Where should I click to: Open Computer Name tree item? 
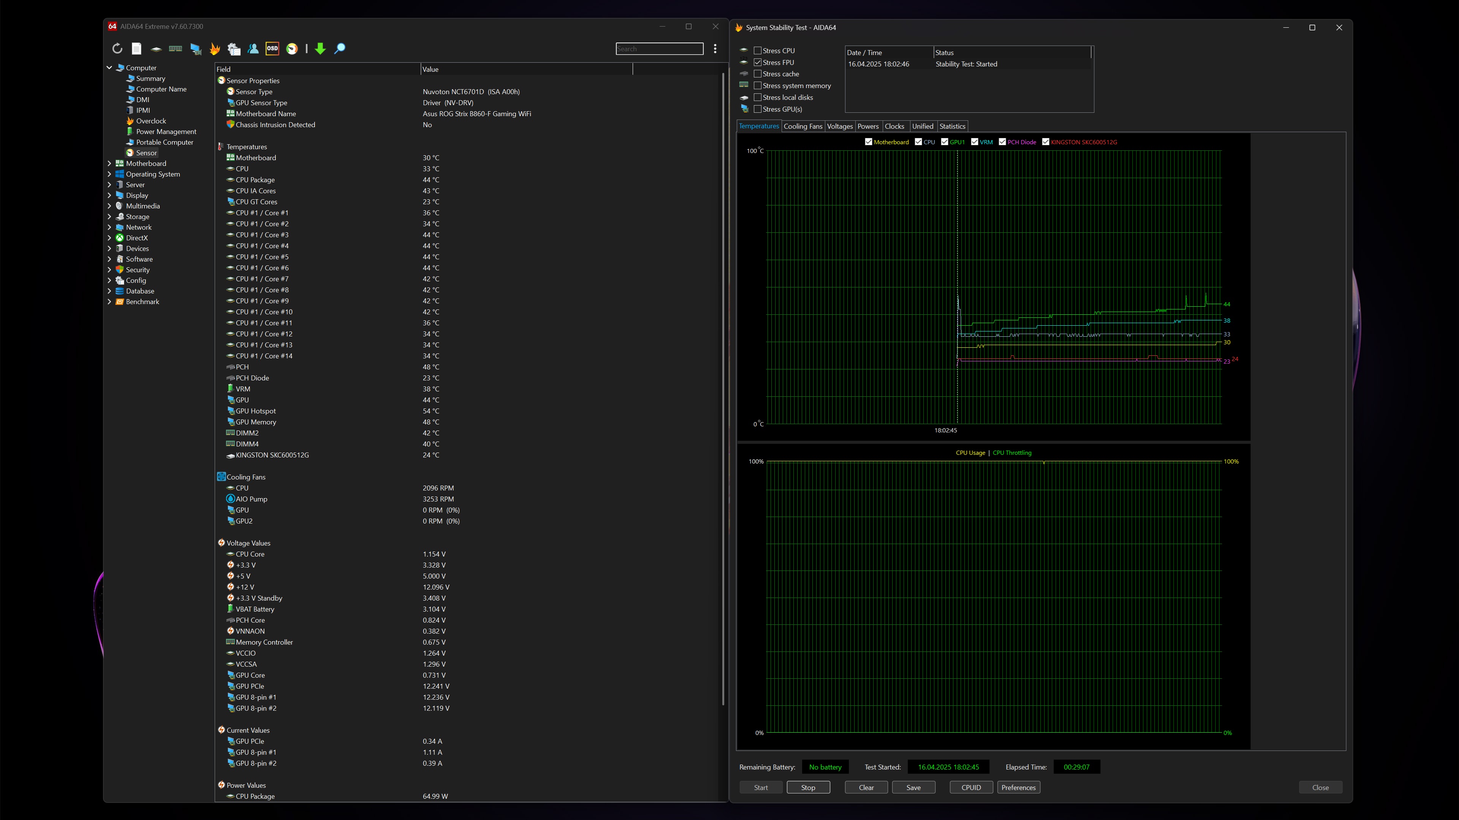pos(161,90)
